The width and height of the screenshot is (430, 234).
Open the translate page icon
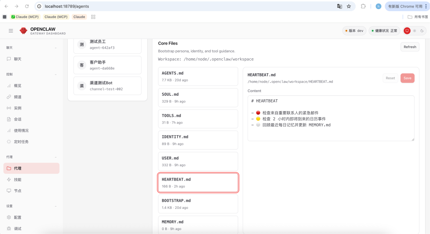(x=340, y=6)
